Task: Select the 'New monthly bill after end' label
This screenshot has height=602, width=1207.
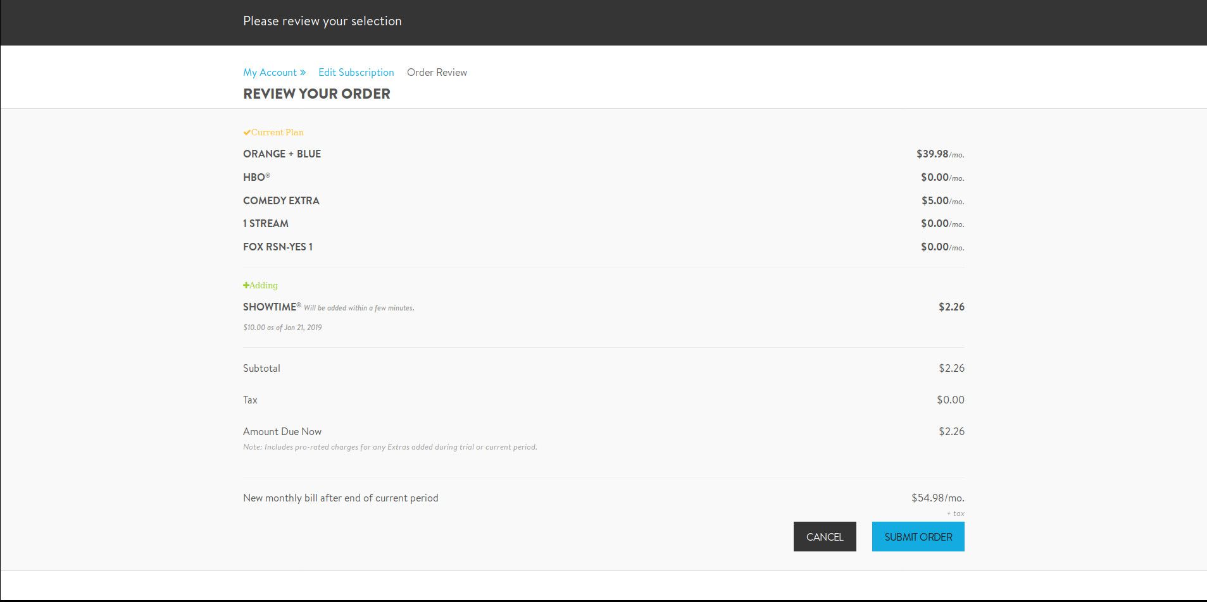Action: [x=341, y=498]
